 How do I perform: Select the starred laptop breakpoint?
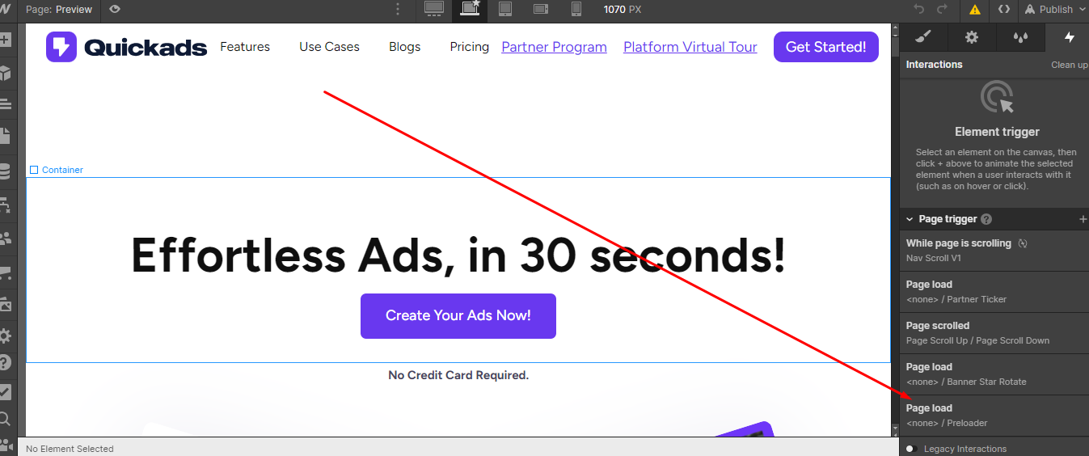(470, 9)
